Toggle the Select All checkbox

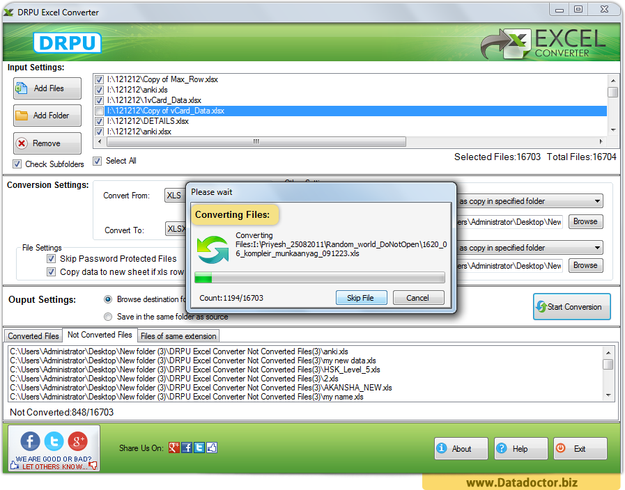pos(98,161)
